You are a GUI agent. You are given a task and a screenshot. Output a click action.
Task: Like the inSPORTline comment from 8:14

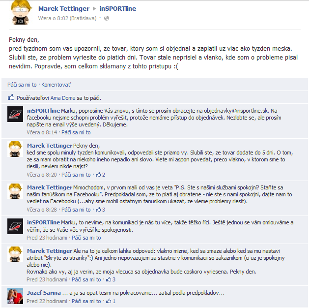click(x=76, y=132)
